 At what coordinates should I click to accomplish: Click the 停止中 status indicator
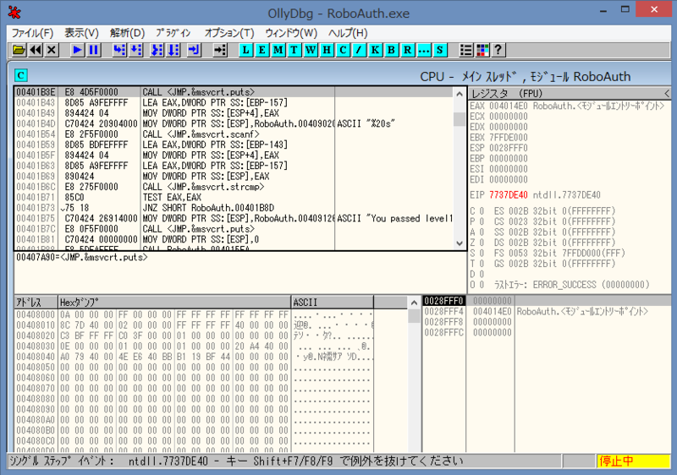[633, 461]
